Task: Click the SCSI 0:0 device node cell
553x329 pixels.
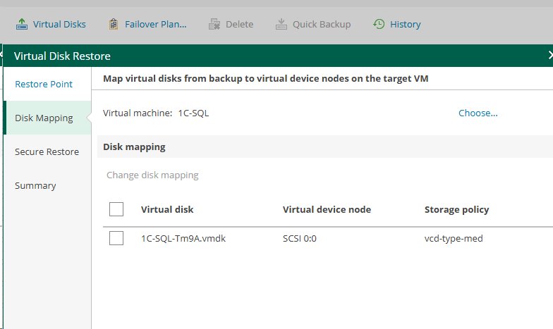Action: 300,239
